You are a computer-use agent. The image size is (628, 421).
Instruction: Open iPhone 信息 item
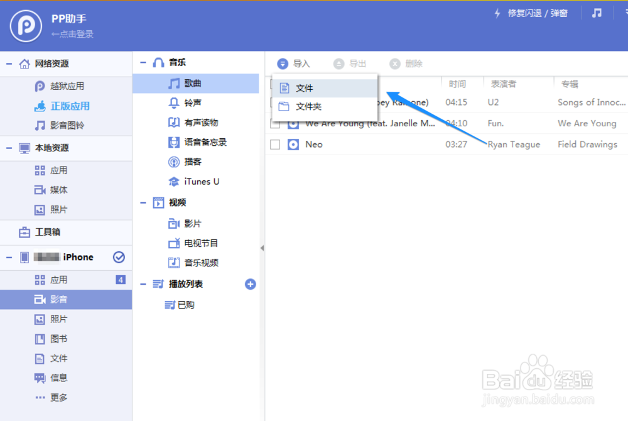click(x=58, y=378)
